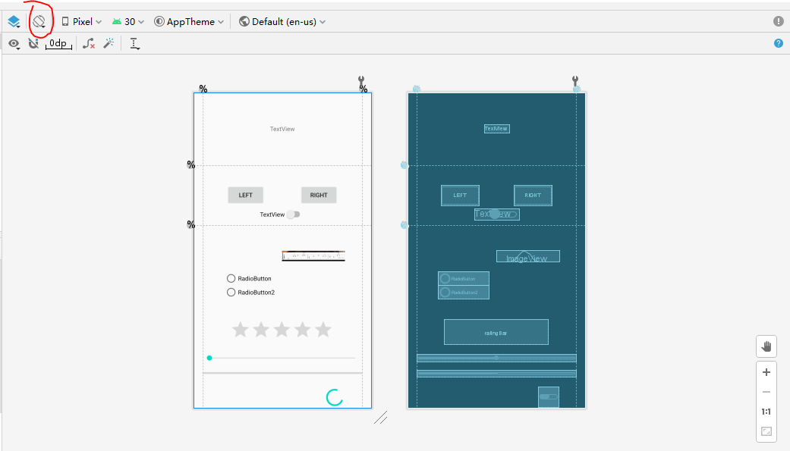The height and width of the screenshot is (451, 790).
Task: Open the view options eye icon
Action: [x=14, y=44]
